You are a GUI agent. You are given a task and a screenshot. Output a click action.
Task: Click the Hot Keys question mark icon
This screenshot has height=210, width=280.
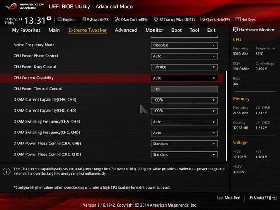238,19
